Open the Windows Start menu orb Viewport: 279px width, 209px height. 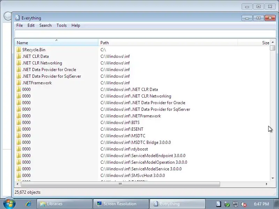coord(9,203)
